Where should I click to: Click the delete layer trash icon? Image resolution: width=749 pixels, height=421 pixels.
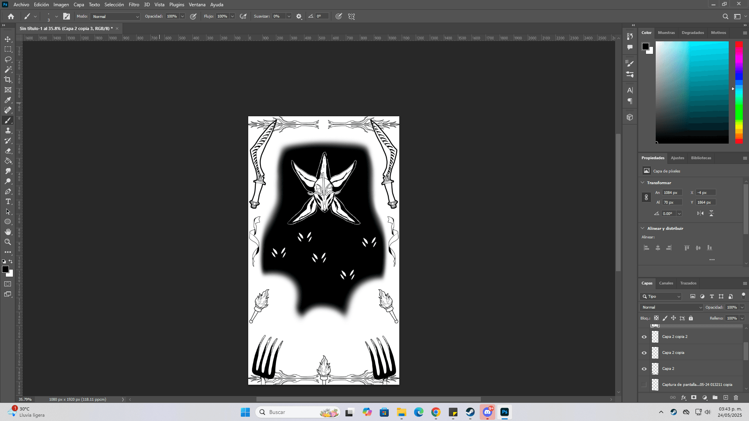pyautogui.click(x=736, y=398)
